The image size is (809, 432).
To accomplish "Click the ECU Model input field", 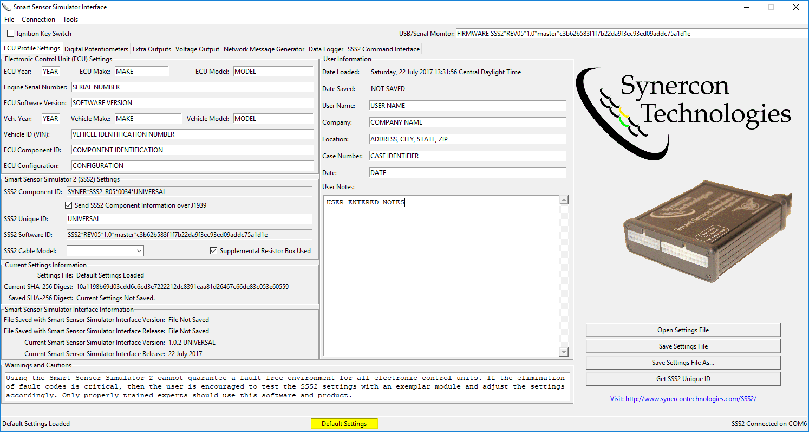I will (x=273, y=72).
